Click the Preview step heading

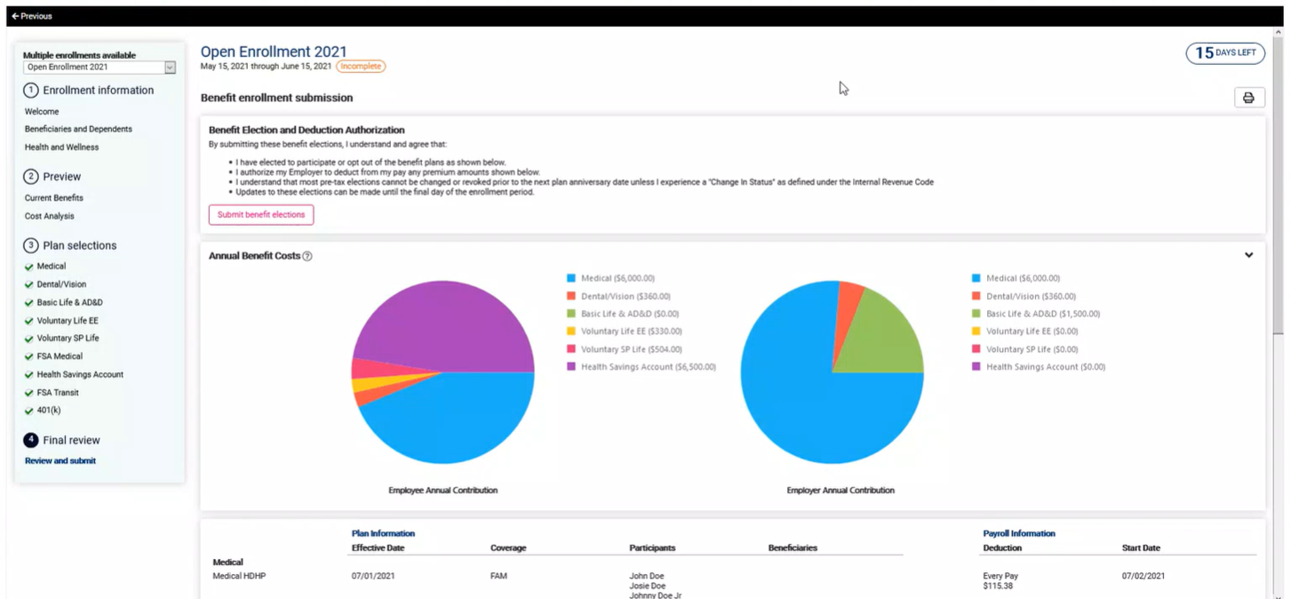pos(61,177)
